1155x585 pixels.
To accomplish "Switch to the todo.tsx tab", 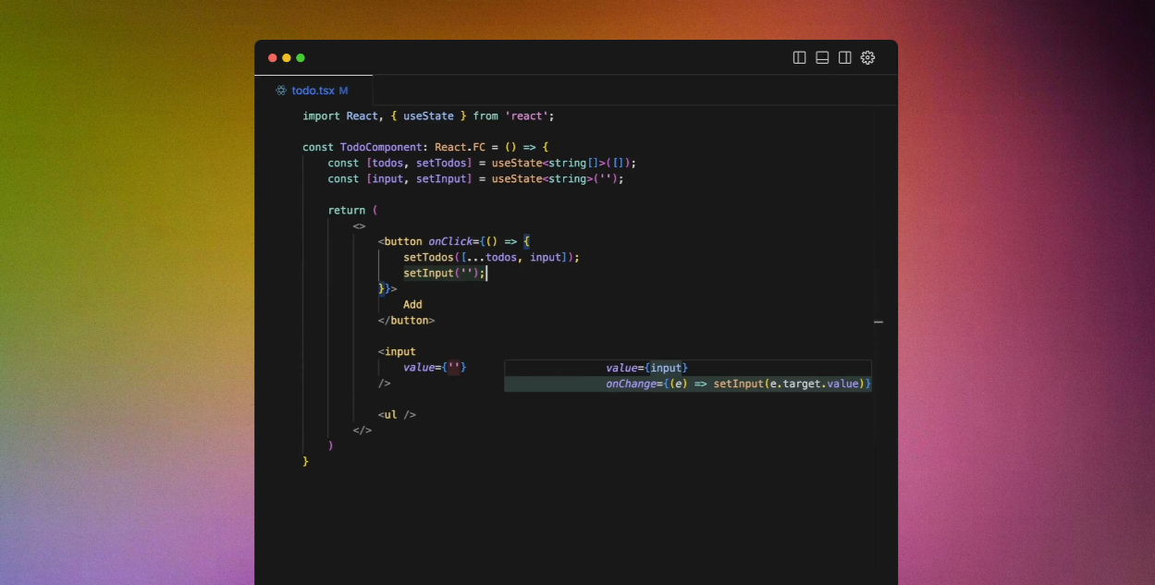I will pyautogui.click(x=313, y=91).
